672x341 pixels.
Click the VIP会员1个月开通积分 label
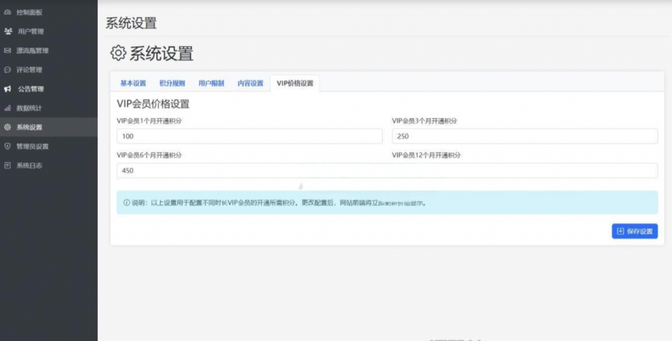(149, 121)
